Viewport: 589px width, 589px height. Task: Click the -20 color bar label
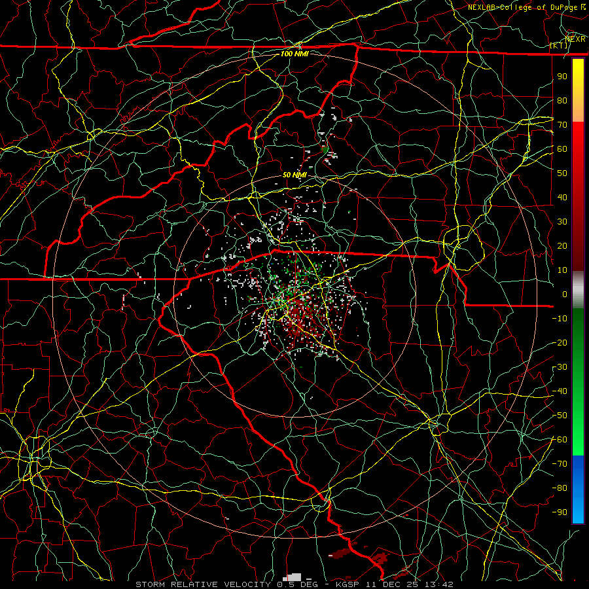click(x=560, y=342)
